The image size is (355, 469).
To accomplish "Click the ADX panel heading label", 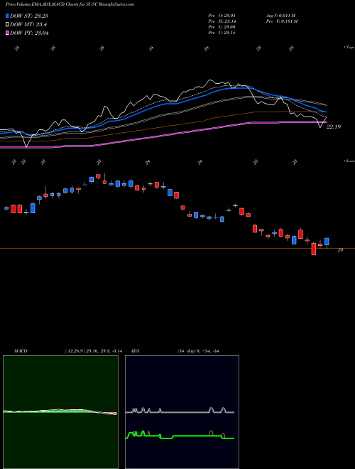I will pos(136,351).
